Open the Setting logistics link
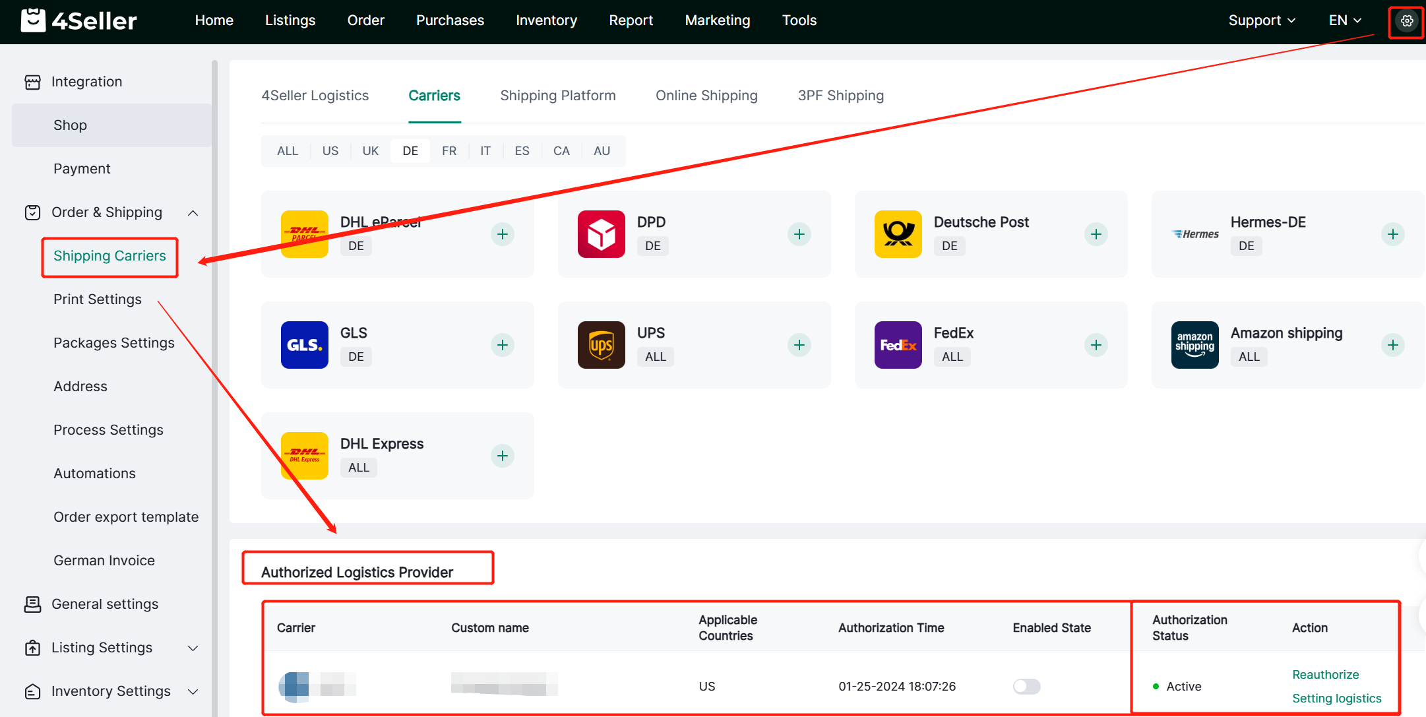The width and height of the screenshot is (1426, 717). 1336,699
